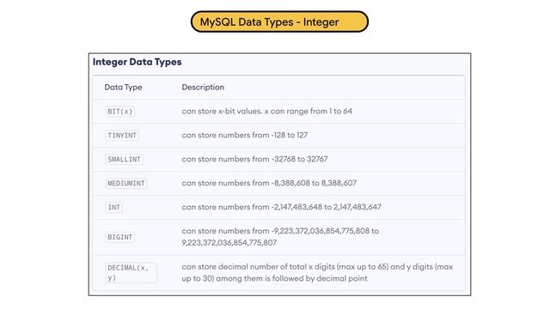The height and width of the screenshot is (309, 550).
Task: Click description '-2,147,483,648 to 2,147,483,647'
Action: click(x=327, y=207)
